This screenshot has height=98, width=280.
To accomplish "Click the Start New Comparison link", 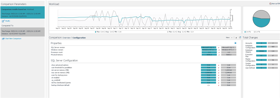I will click(13, 39).
